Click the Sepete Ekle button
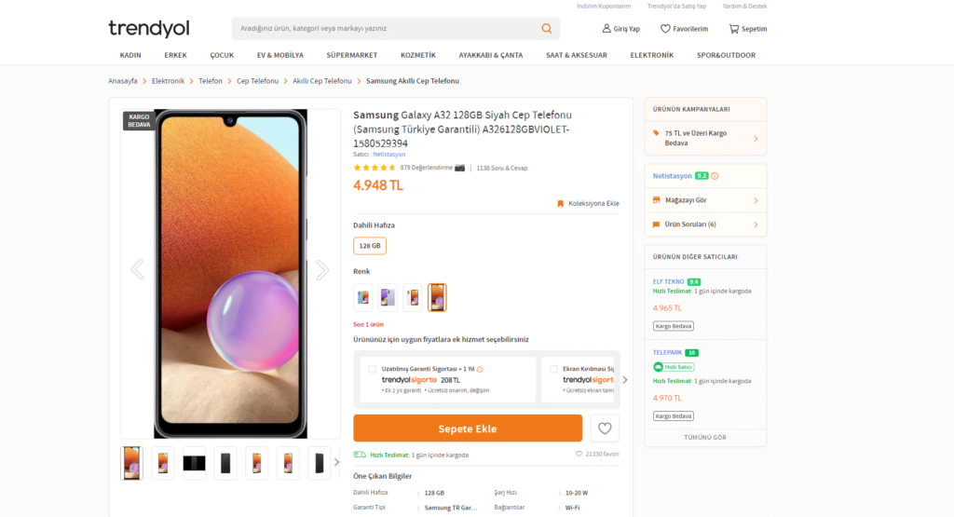Screen dimensions: 954x517 468,429
